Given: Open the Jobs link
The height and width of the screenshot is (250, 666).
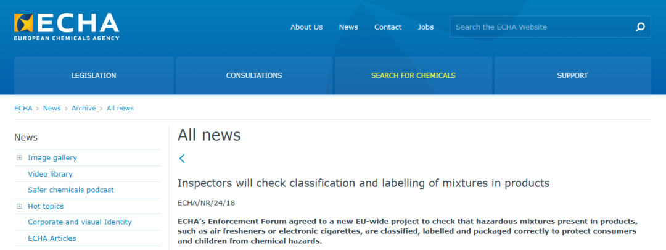Looking at the screenshot, I should click(x=425, y=27).
